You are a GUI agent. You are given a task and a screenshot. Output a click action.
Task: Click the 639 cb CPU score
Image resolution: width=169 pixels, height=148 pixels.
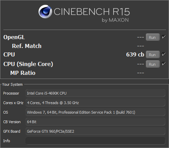pyautogui.click(x=135, y=54)
